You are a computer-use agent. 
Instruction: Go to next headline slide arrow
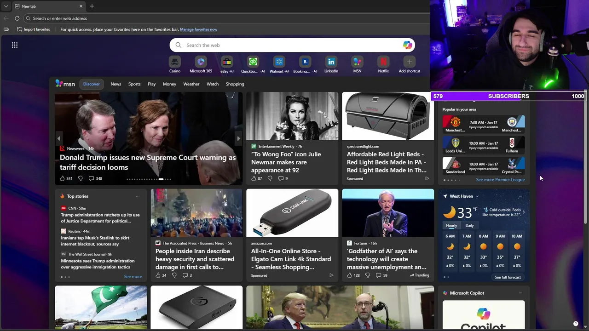click(x=238, y=138)
